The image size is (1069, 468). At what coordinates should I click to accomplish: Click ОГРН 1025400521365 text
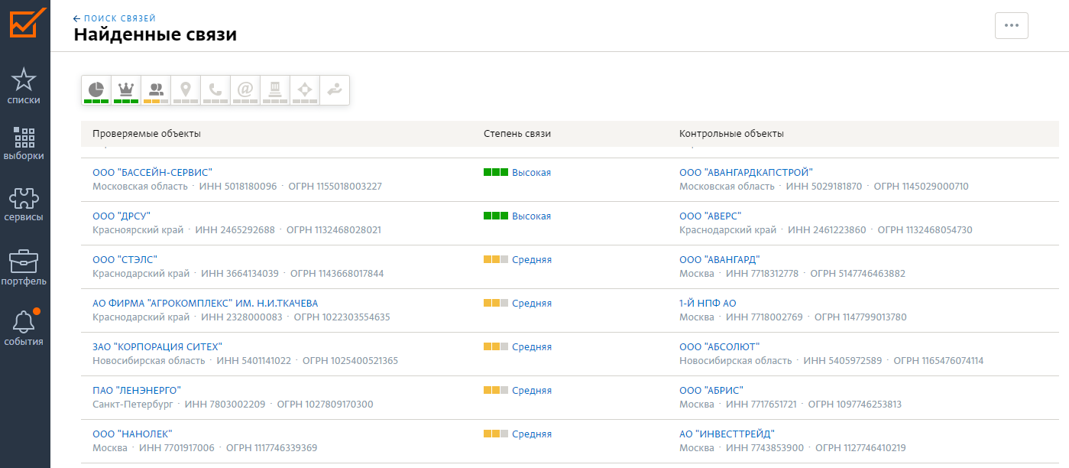click(x=350, y=361)
